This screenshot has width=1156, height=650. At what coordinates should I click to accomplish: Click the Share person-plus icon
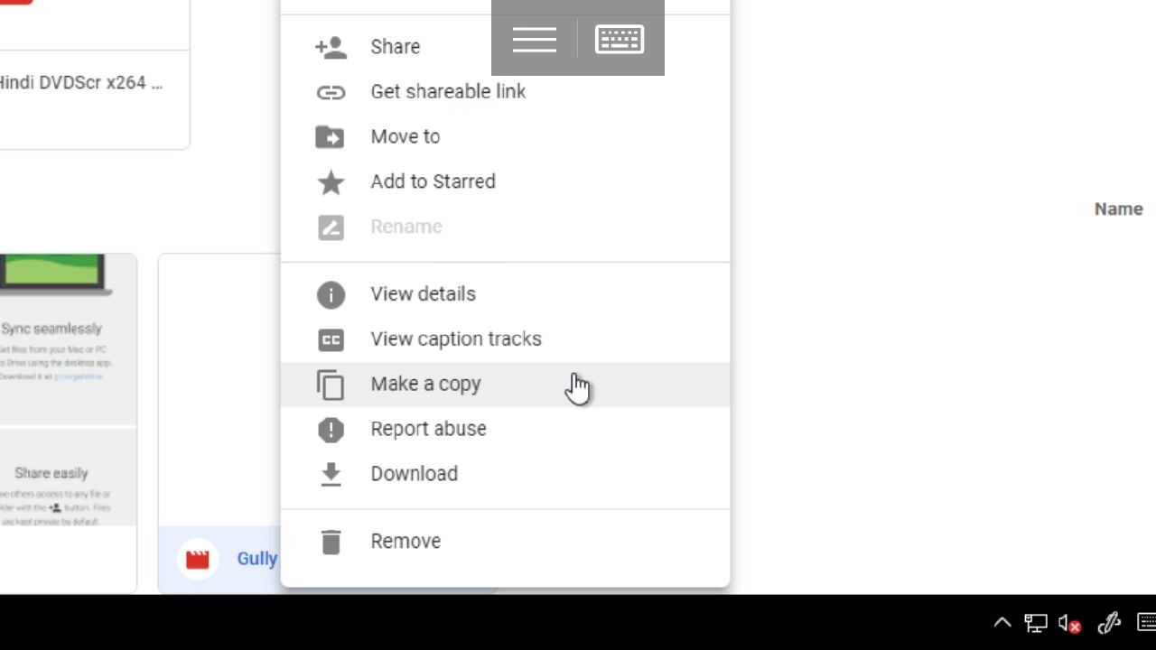(x=331, y=47)
